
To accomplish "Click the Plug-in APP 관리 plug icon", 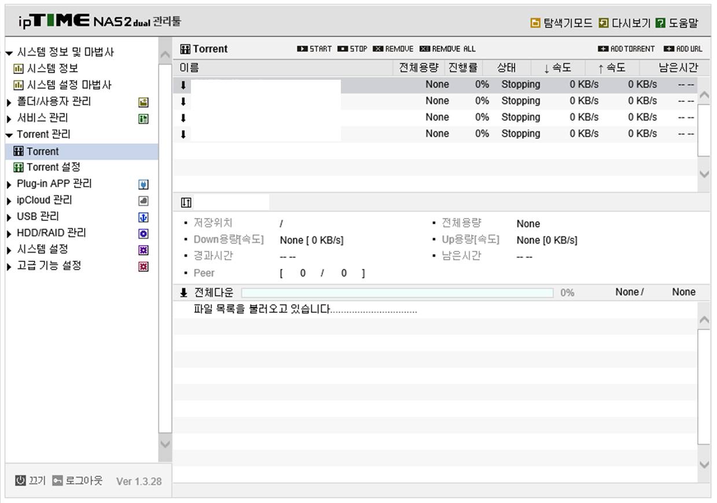I will [144, 185].
